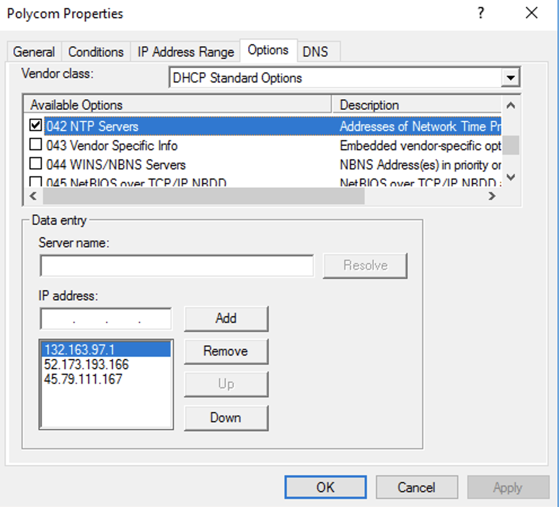Click the Apply button
The width and height of the screenshot is (560, 507).
[x=508, y=487]
